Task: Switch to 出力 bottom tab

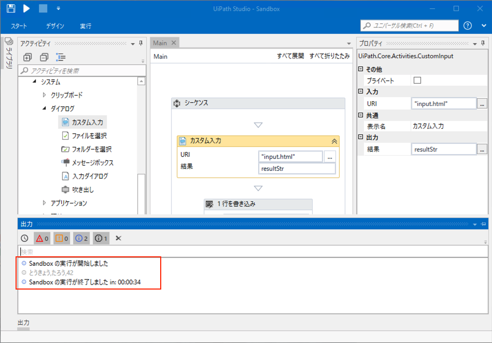Action: point(23,323)
